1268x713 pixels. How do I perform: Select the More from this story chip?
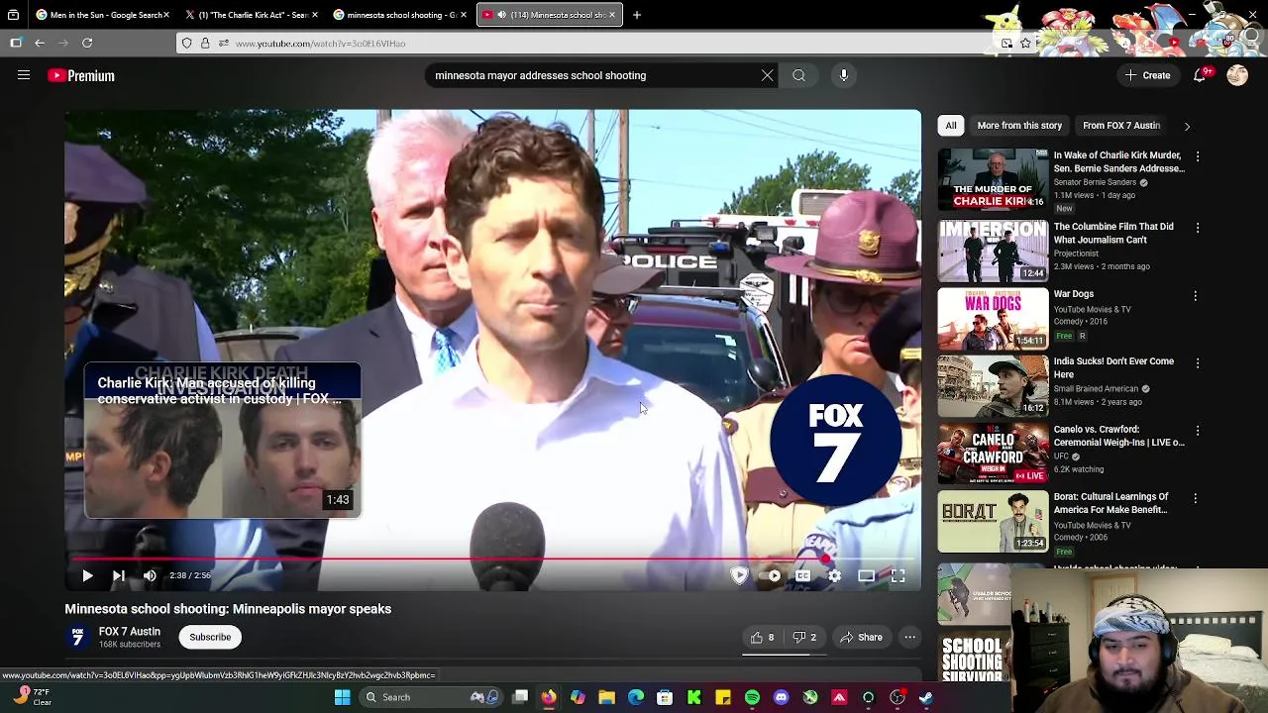(1019, 126)
